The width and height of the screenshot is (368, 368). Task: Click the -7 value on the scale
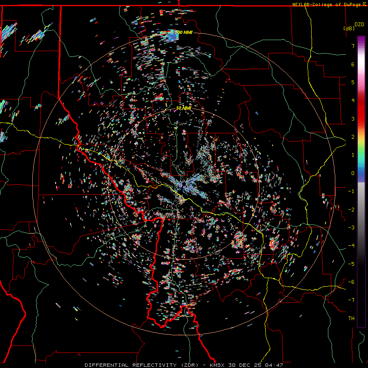pyautogui.click(x=351, y=300)
